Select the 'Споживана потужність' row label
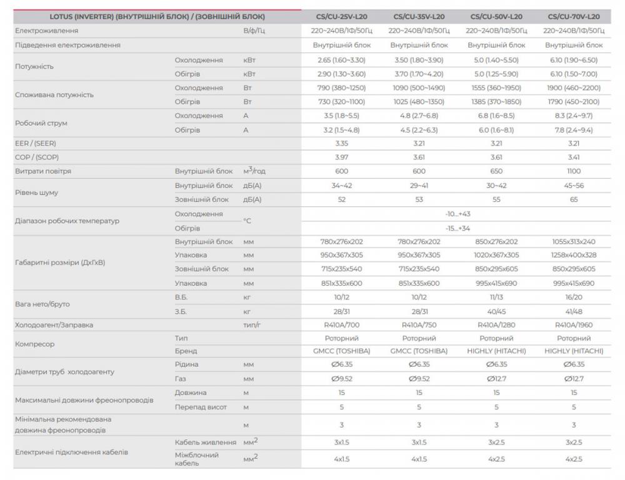Viewport: 625px width, 480px height. tap(54, 95)
